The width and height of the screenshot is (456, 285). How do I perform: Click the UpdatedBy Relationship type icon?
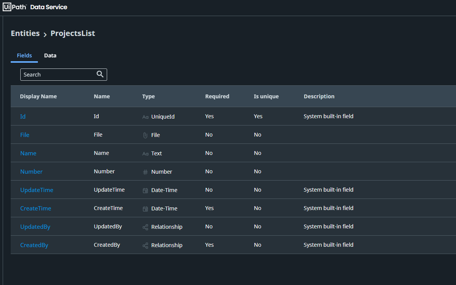pos(145,227)
